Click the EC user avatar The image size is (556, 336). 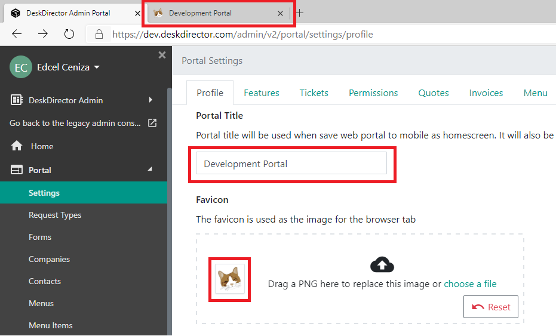pyautogui.click(x=21, y=67)
